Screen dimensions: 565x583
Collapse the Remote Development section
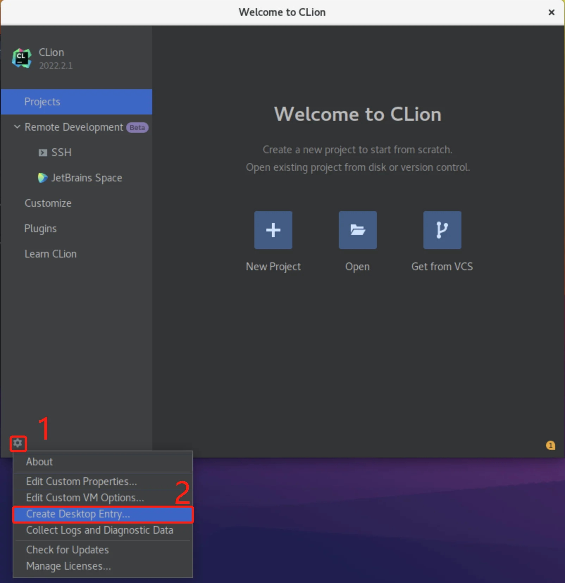coord(17,127)
